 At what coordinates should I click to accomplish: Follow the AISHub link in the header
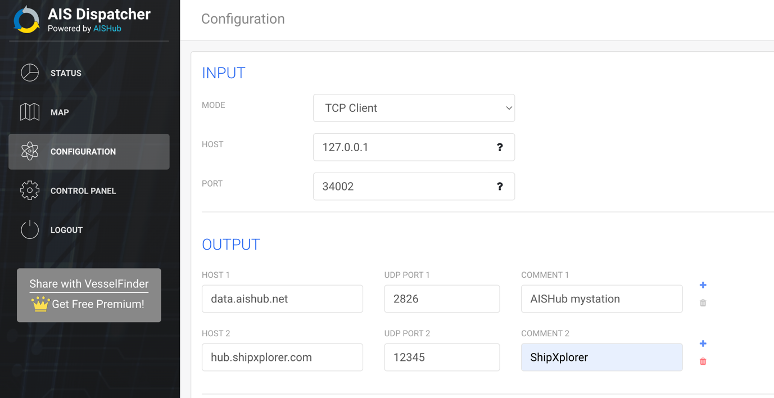point(107,29)
